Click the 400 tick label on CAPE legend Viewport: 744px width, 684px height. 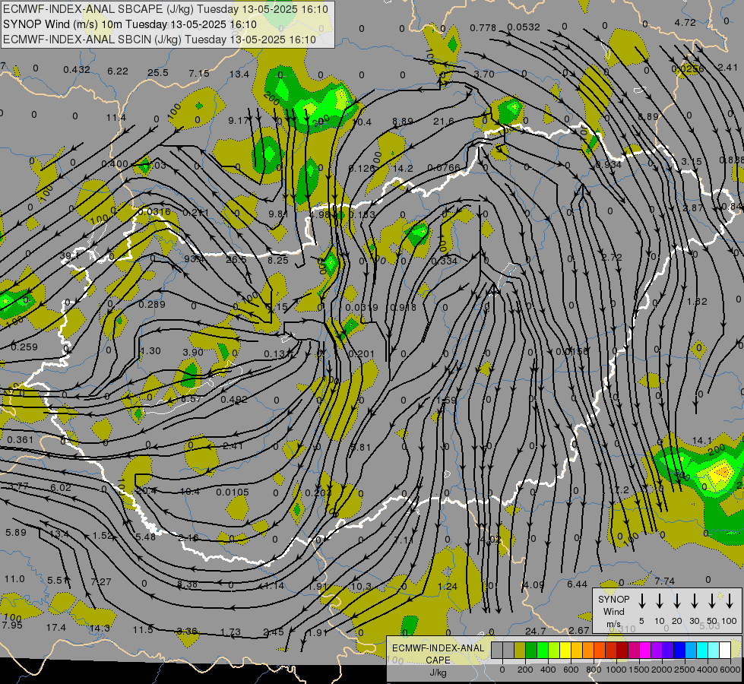click(548, 670)
